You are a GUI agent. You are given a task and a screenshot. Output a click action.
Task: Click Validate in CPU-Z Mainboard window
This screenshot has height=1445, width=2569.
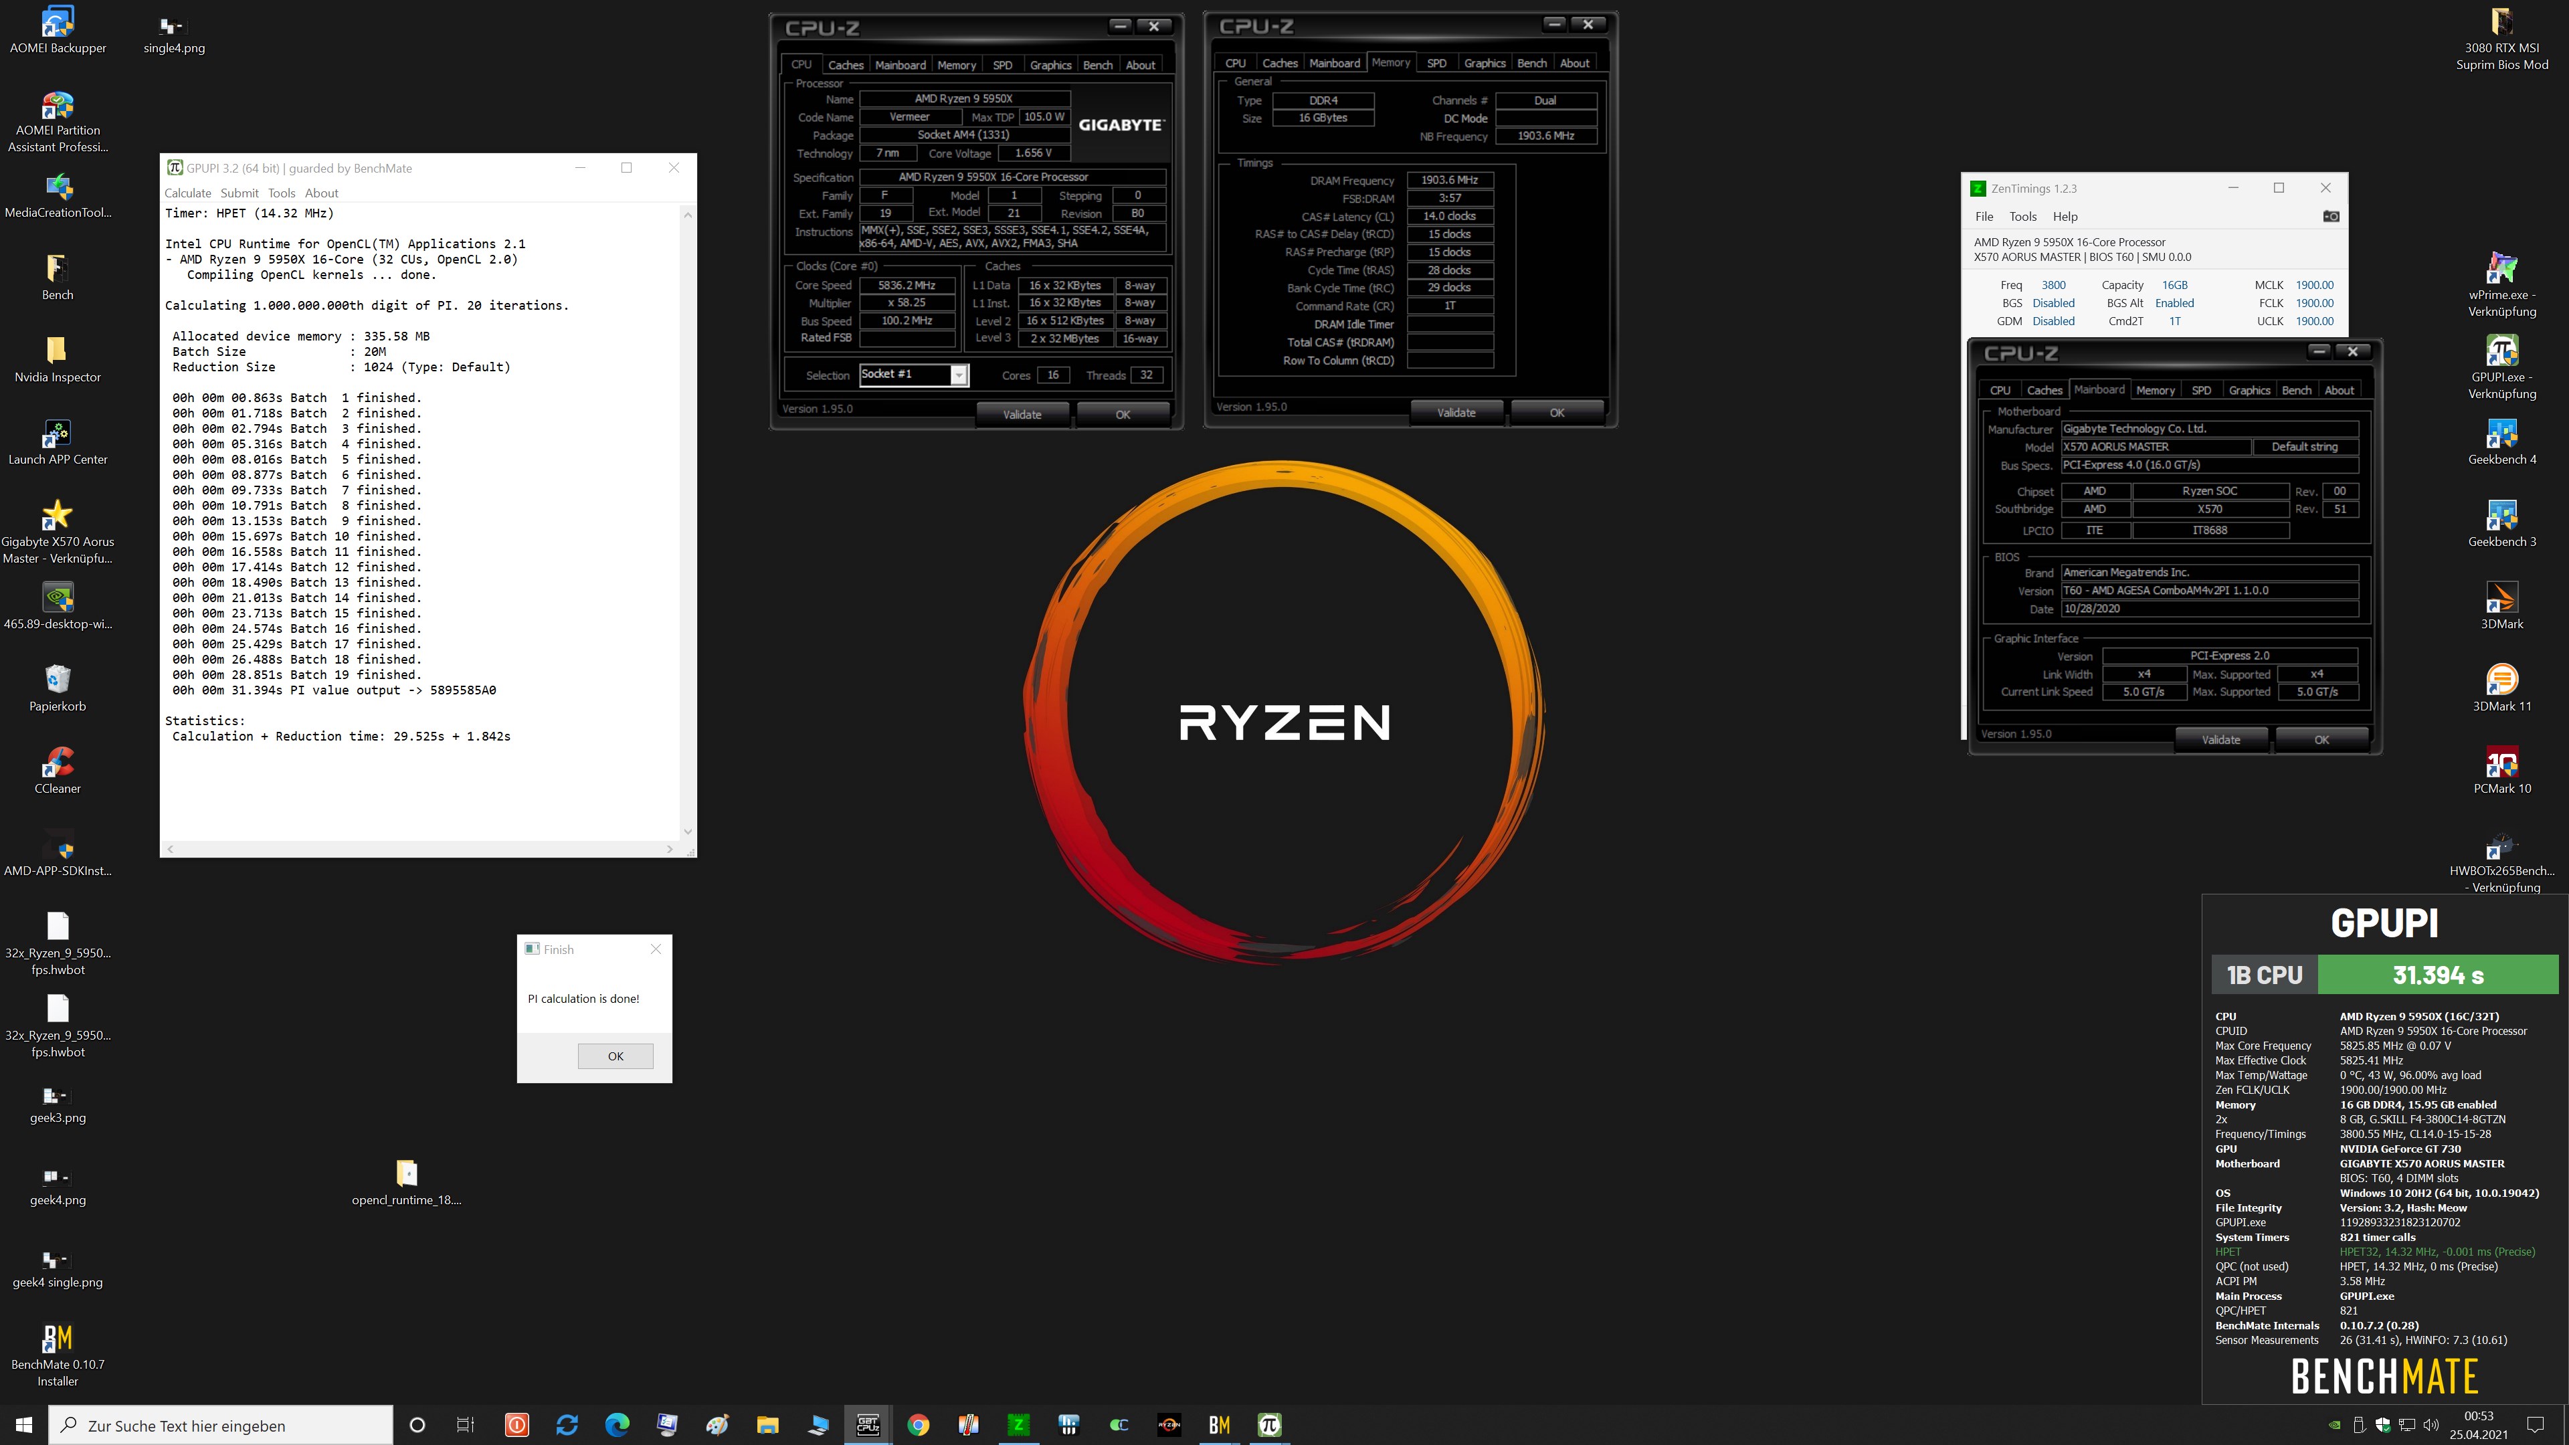pyautogui.click(x=2221, y=739)
